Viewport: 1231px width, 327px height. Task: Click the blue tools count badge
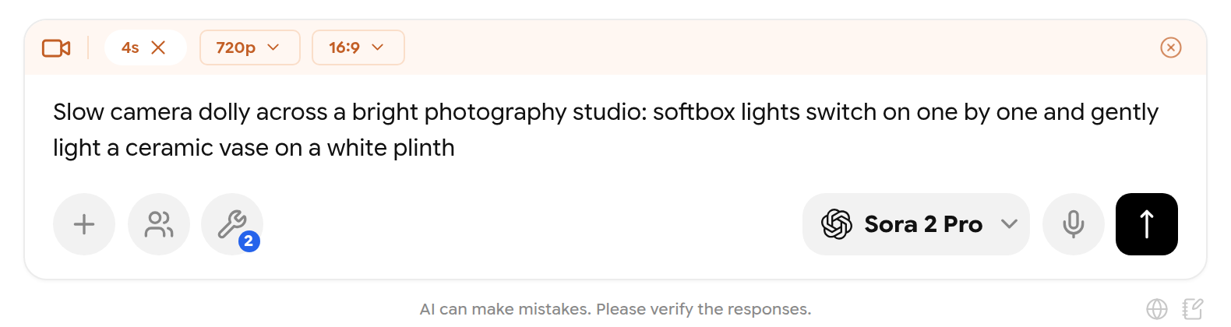249,241
